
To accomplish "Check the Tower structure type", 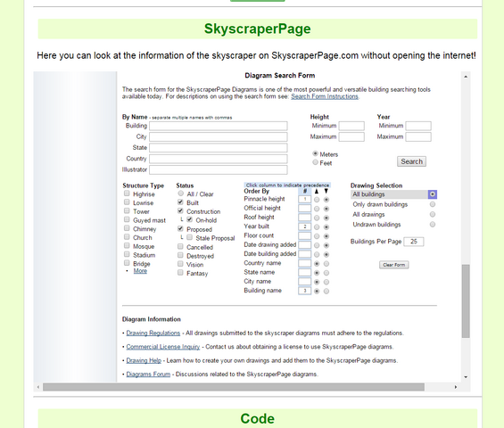I will click(x=127, y=210).
